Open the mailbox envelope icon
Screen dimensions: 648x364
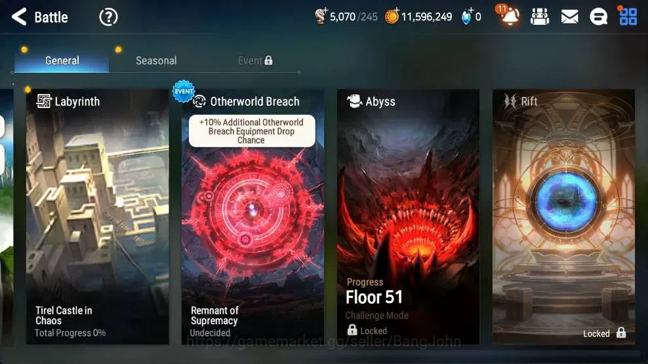569,17
